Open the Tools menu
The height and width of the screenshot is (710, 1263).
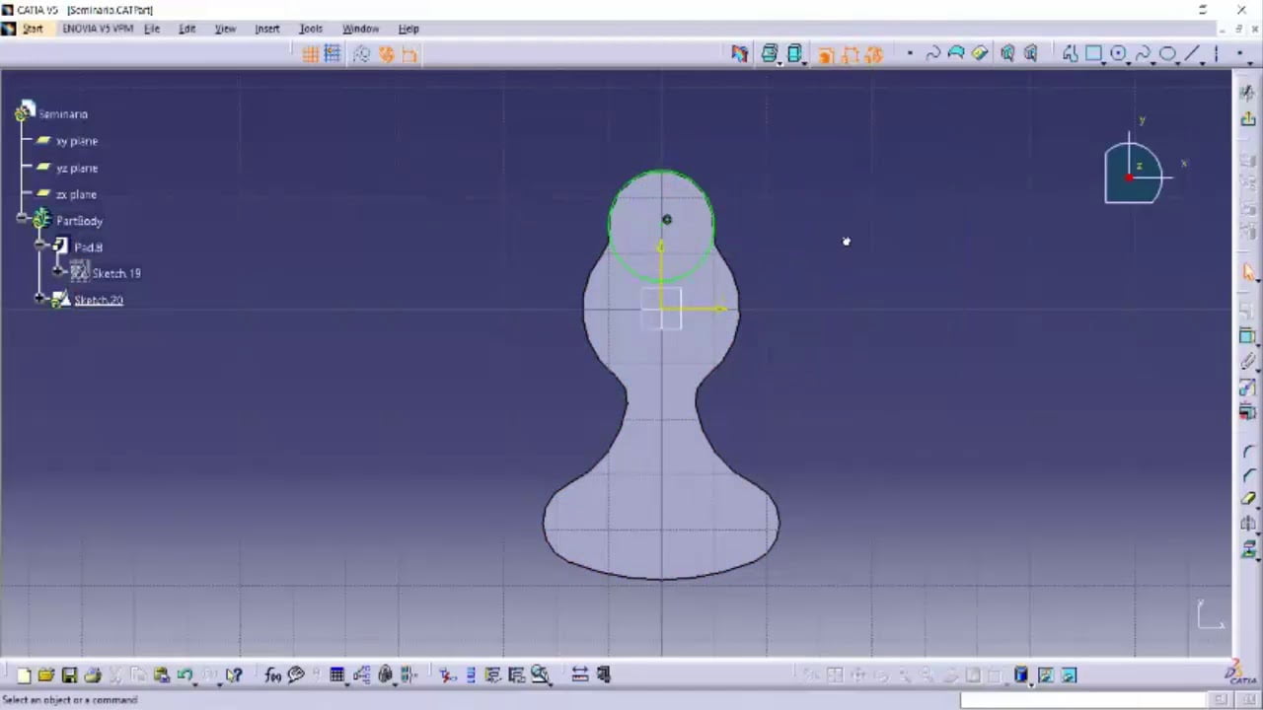[311, 29]
